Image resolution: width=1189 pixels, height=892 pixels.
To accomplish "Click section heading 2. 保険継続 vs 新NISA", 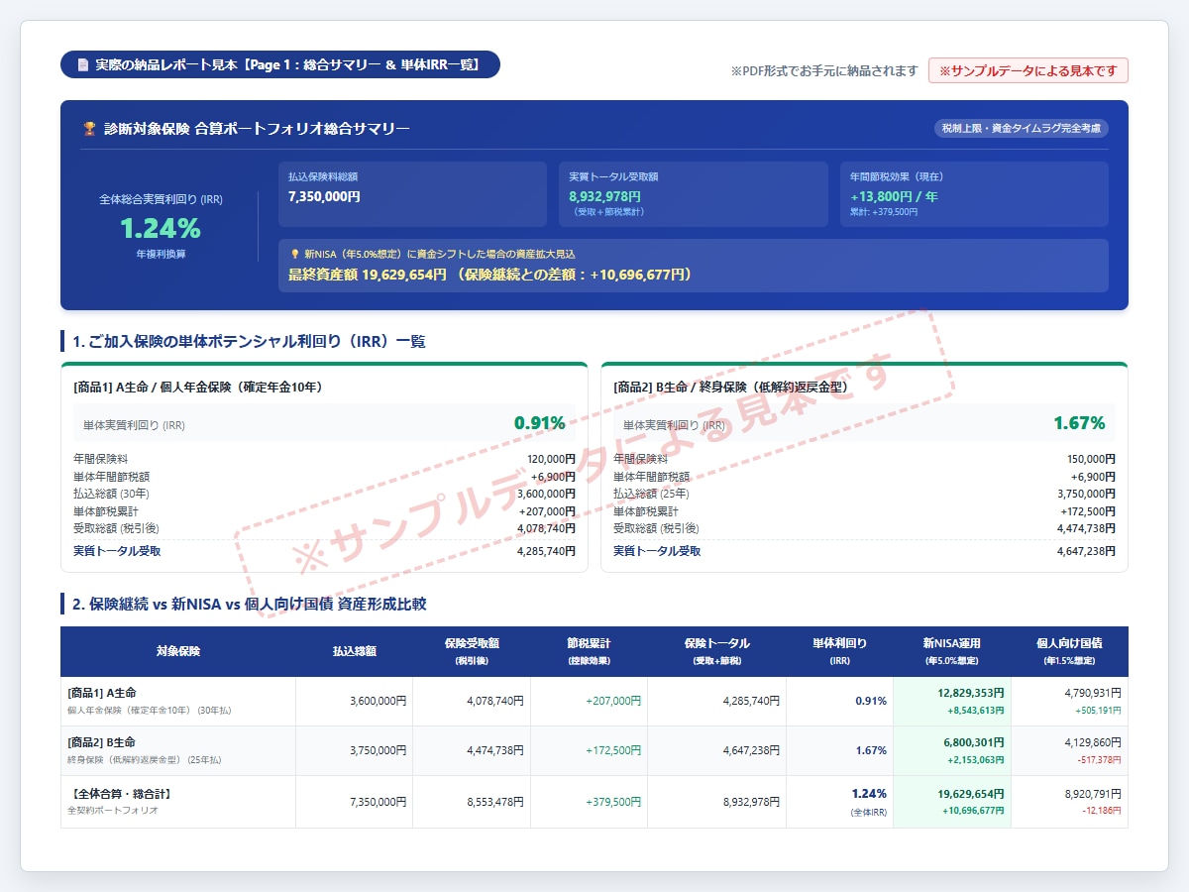I will tap(249, 604).
